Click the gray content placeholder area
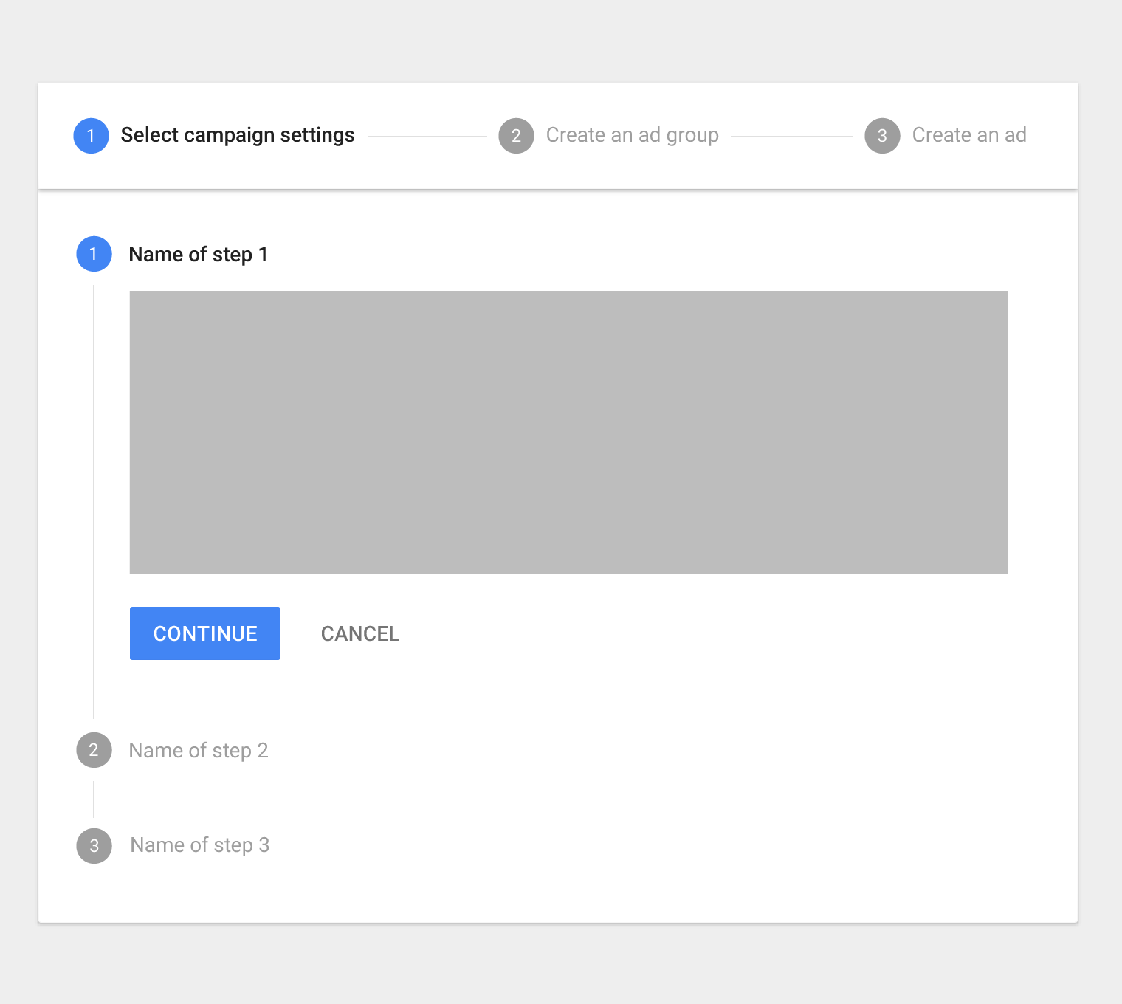 click(x=569, y=433)
